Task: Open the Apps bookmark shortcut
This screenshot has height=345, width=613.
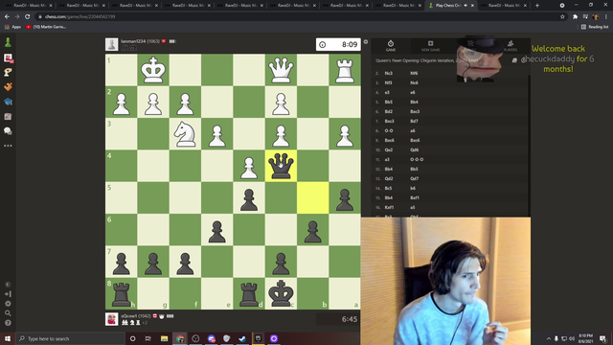Action: point(12,27)
